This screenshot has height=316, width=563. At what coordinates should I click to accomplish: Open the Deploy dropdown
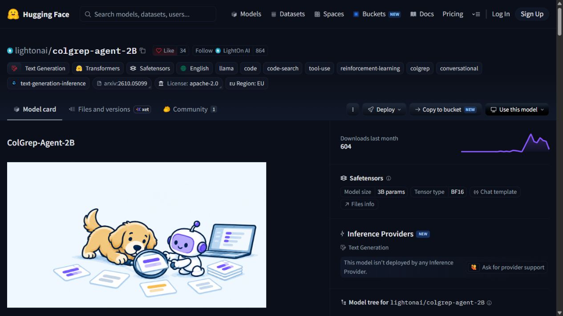[x=384, y=109]
